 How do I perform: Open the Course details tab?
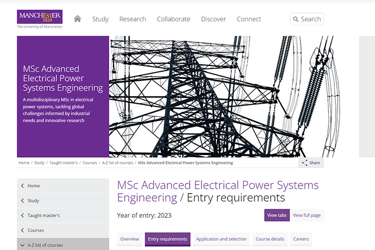tap(270, 239)
